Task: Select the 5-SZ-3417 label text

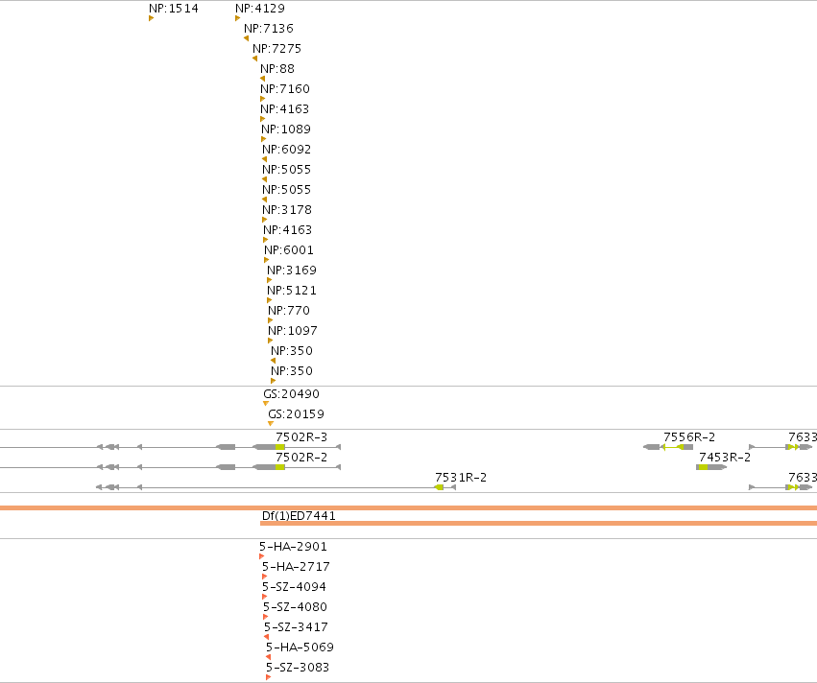Action: tap(296, 627)
